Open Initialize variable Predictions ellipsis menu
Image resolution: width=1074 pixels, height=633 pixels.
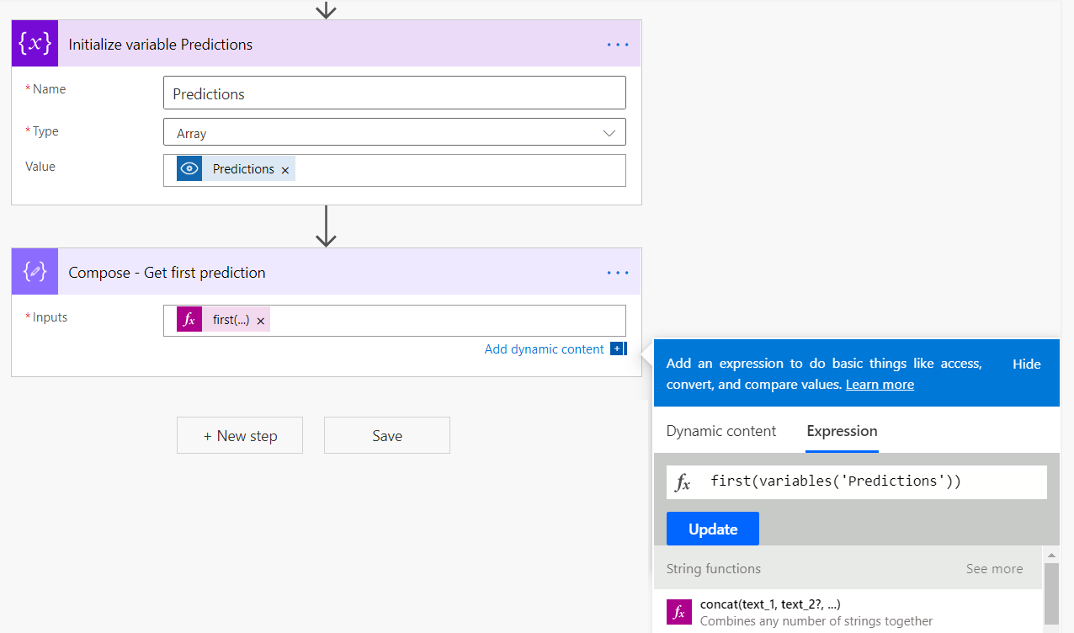(618, 44)
